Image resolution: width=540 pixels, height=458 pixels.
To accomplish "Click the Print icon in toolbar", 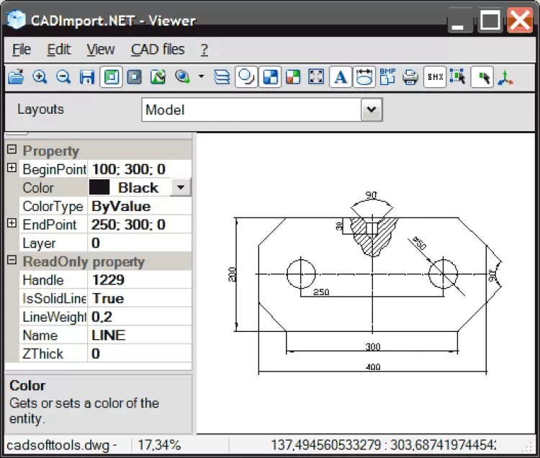I will click(410, 77).
